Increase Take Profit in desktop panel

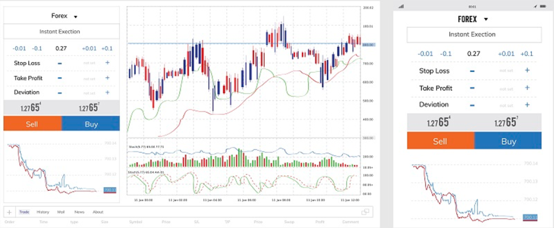tap(108, 78)
